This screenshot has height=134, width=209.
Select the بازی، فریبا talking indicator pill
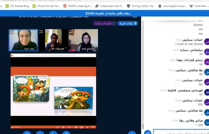(128, 23)
